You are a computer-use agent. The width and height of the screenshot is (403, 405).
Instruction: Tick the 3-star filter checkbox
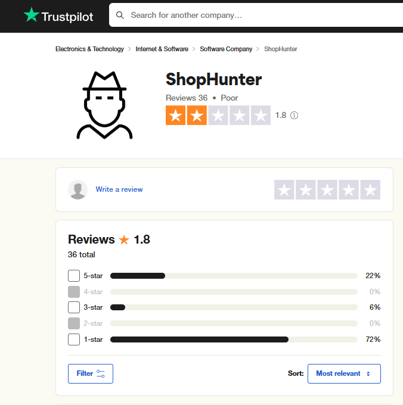(74, 307)
